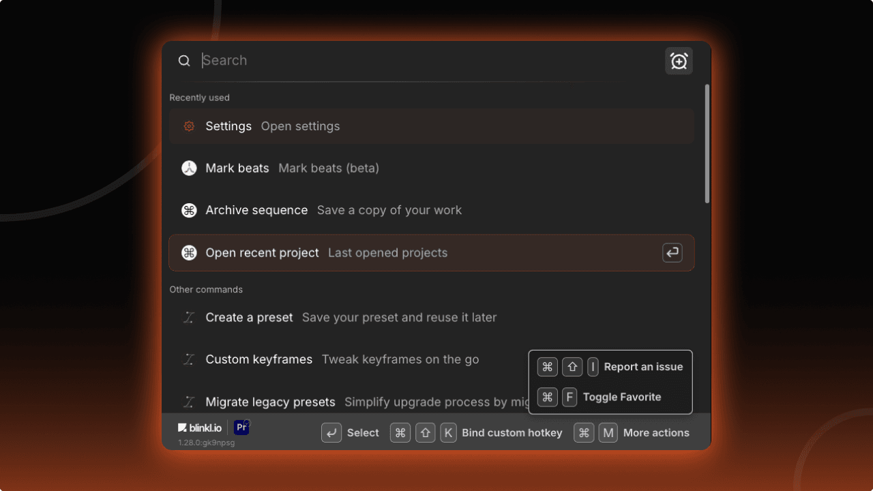Click the scrollbar on the right edge
The image size is (873, 491).
click(x=707, y=143)
